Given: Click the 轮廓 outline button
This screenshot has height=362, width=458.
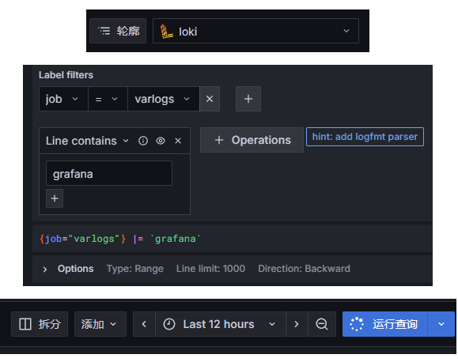Looking at the screenshot, I should tap(118, 31).
